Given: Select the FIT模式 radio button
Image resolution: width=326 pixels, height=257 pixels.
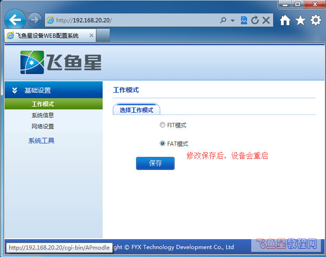Looking at the screenshot, I should [163, 125].
